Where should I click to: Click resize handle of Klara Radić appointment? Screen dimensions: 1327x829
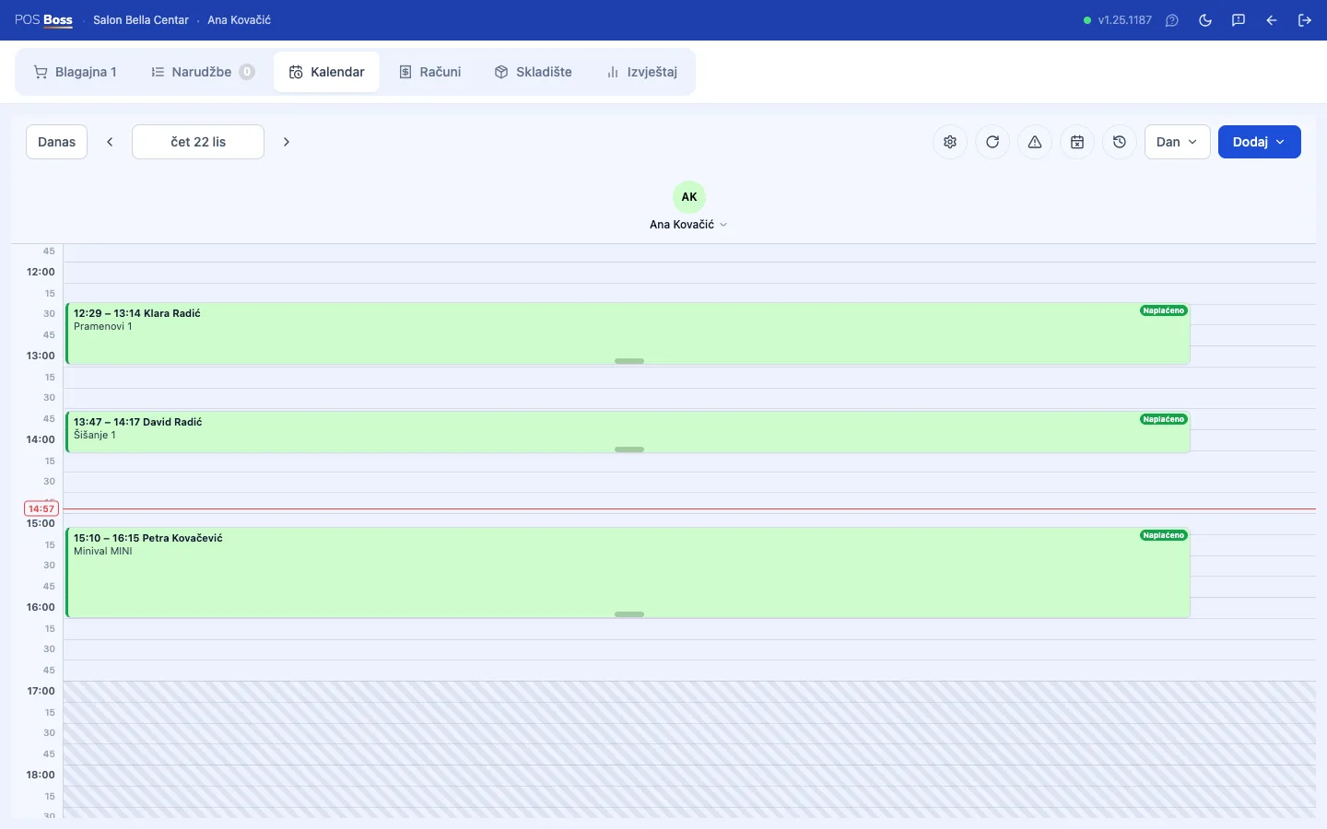pos(629,361)
